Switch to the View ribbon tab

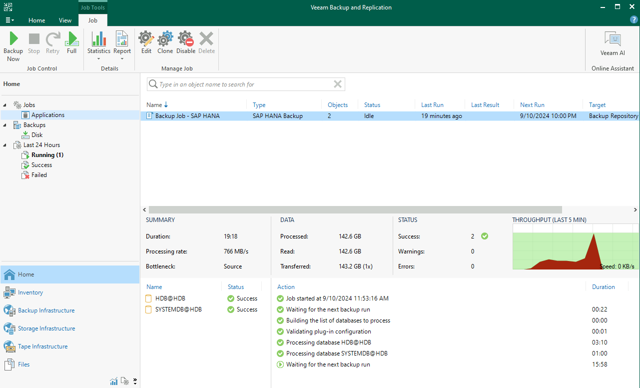point(65,20)
